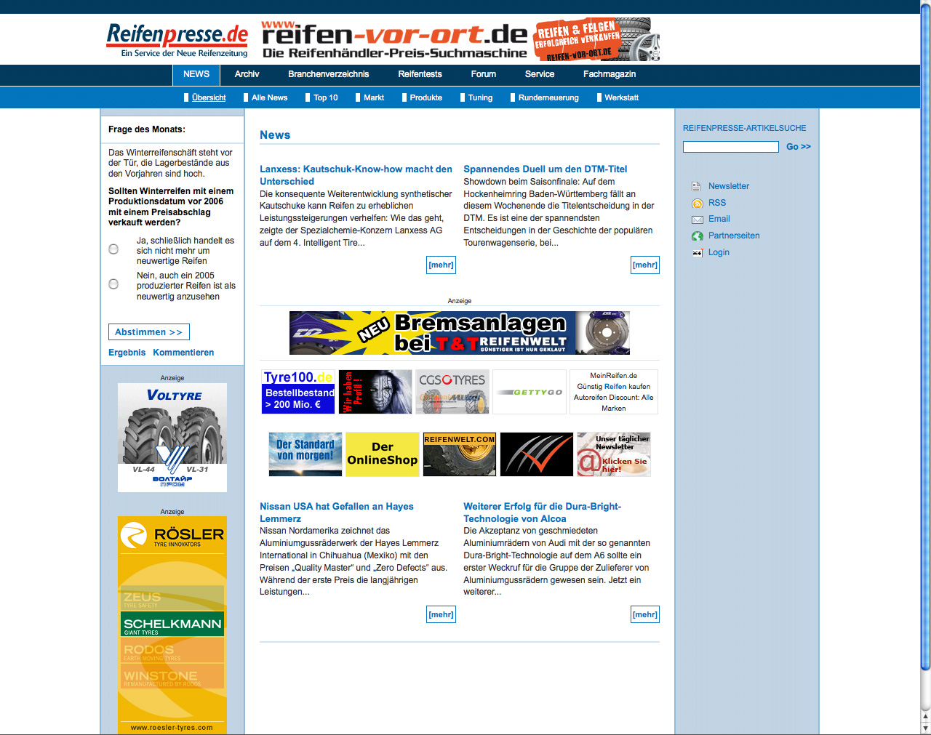Click [mehr] under the Lanxess article
The image size is (931, 735).
441,265
